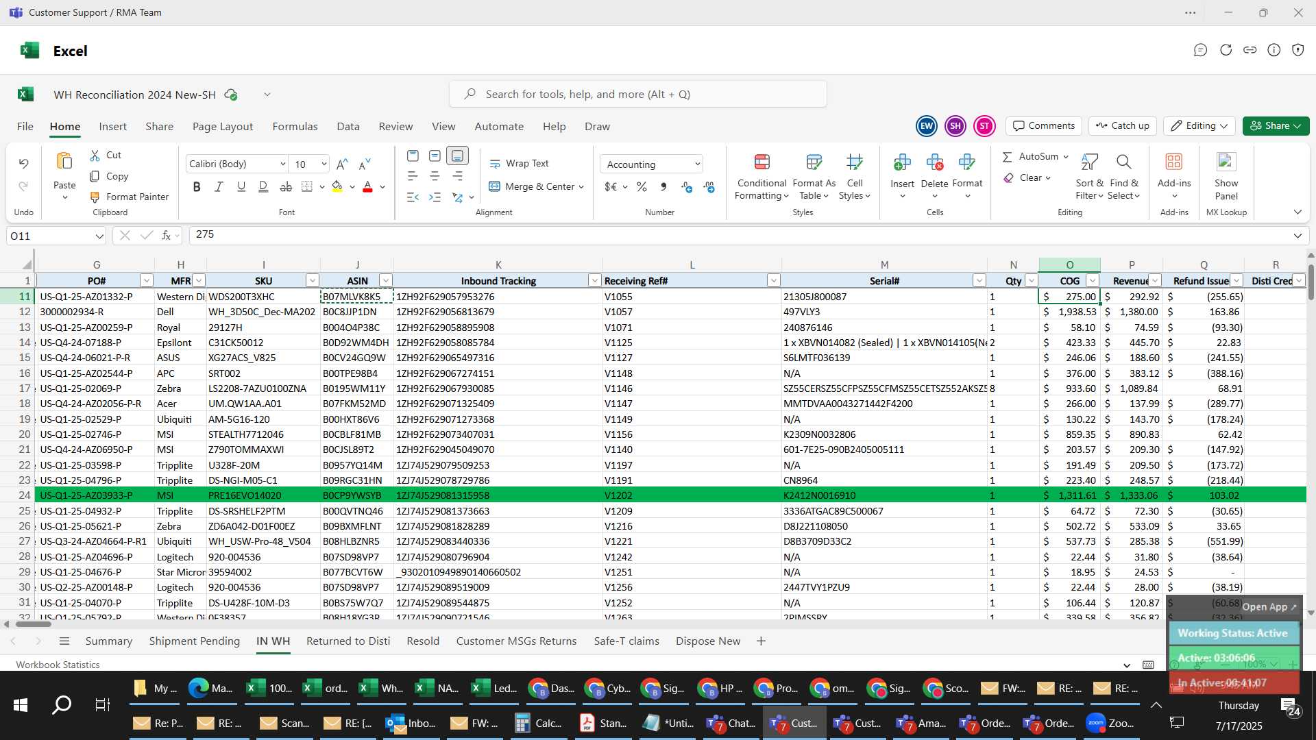The width and height of the screenshot is (1316, 740).
Task: Click the Format Painter brush icon
Action: pos(95,197)
